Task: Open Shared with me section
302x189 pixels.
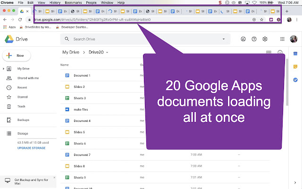Action: pyautogui.click(x=28, y=78)
